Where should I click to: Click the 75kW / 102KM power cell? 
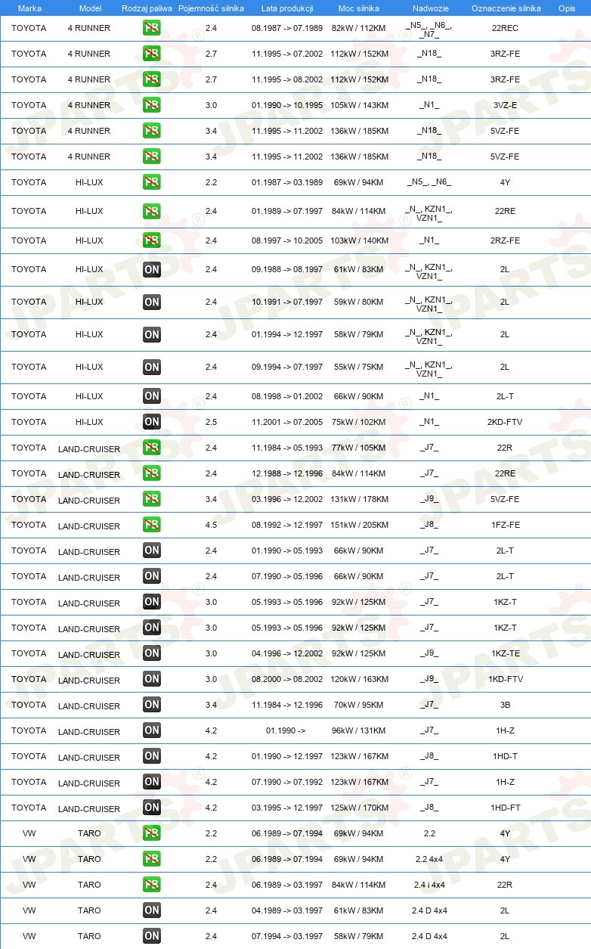pos(358,422)
